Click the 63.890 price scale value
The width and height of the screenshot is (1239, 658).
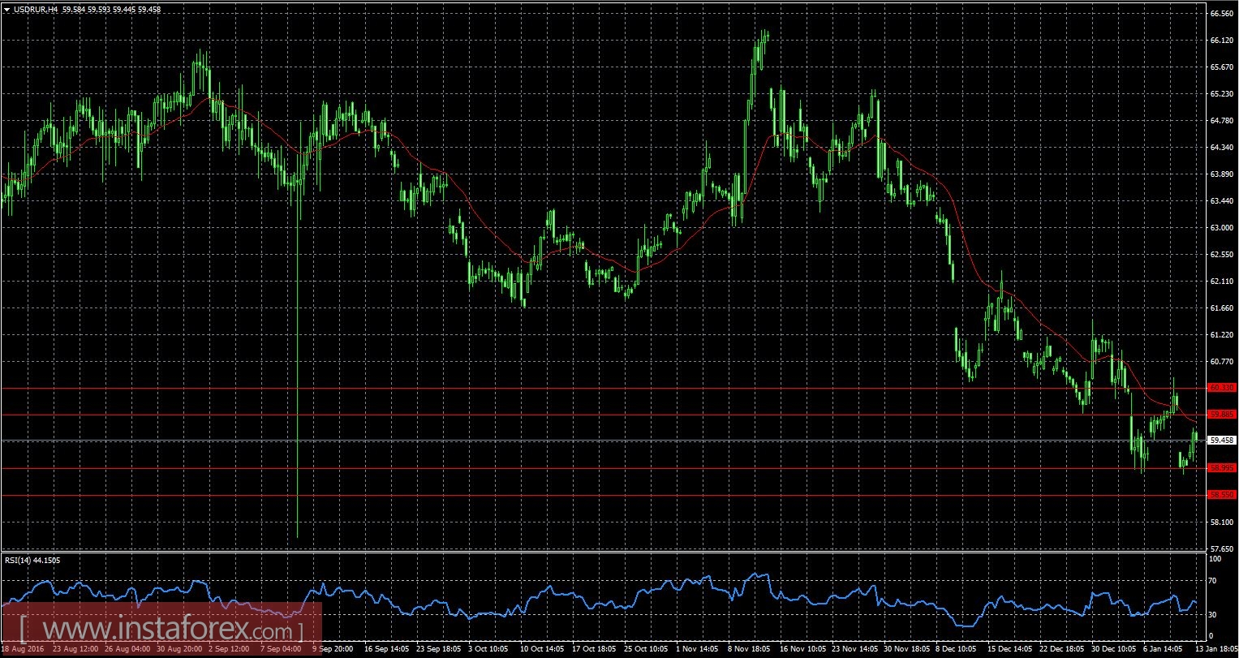[x=1221, y=174]
